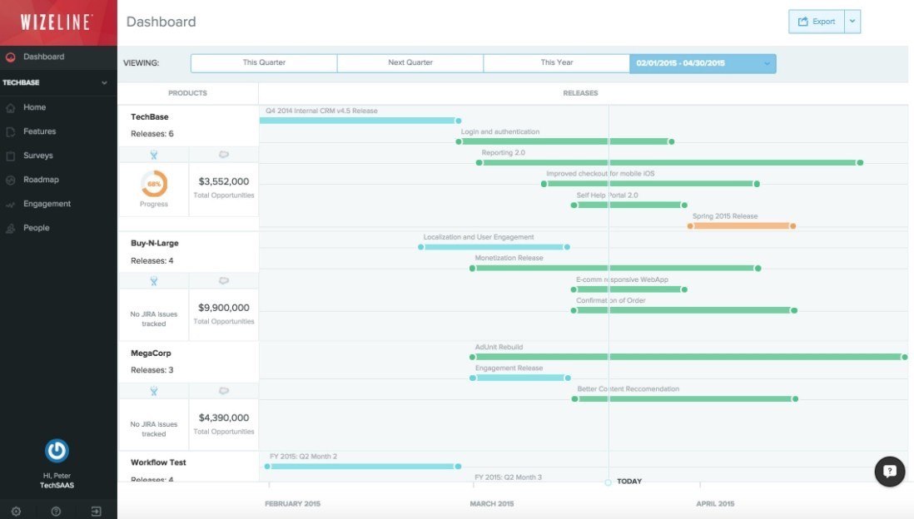Click the Features document icon
Image resolution: width=914 pixels, height=519 pixels.
[11, 132]
